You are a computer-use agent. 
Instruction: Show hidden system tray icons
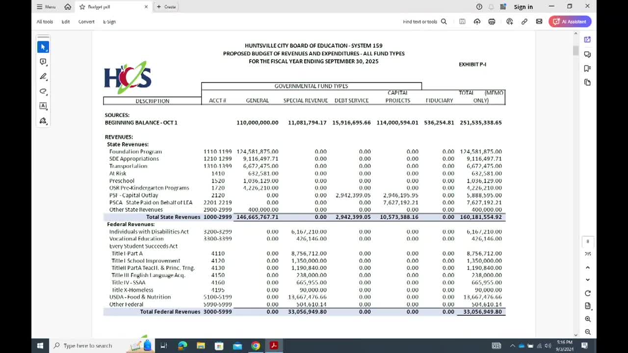[x=512, y=346]
